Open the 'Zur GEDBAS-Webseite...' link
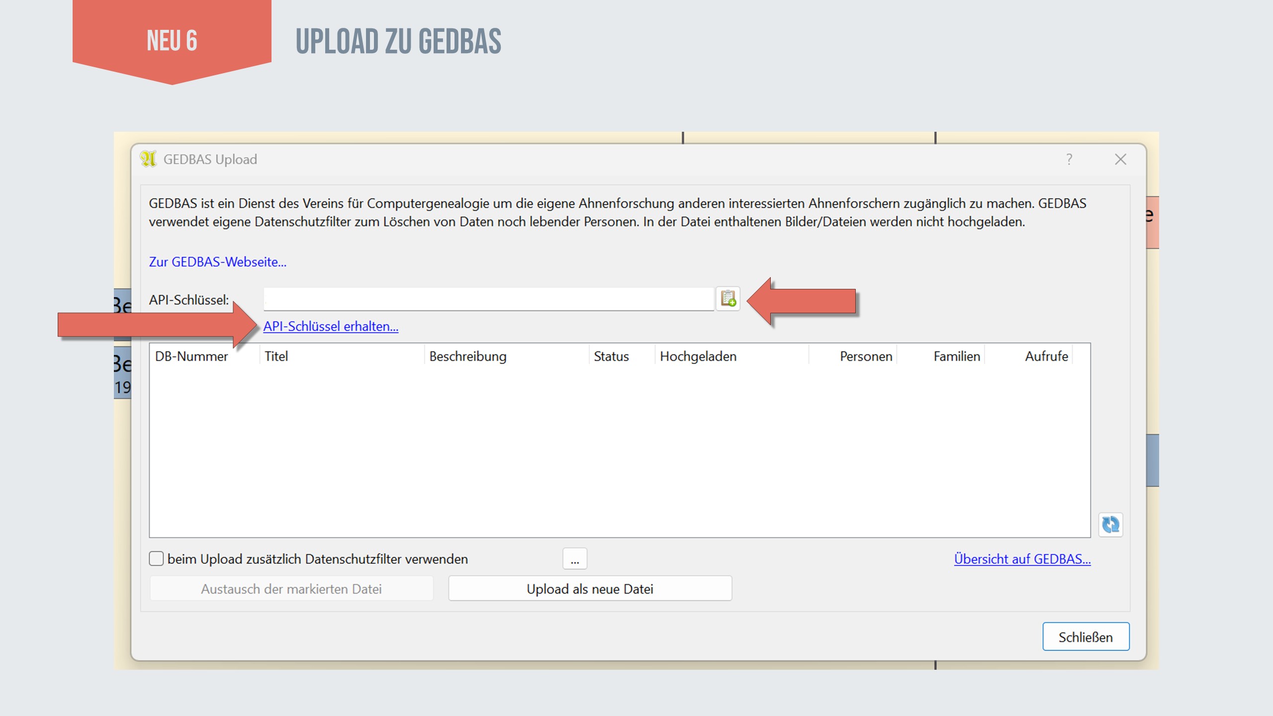 click(x=217, y=262)
